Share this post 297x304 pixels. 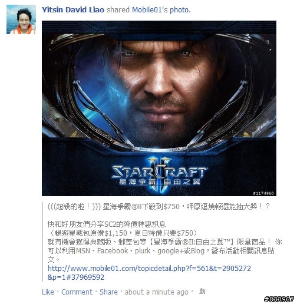click(108, 292)
